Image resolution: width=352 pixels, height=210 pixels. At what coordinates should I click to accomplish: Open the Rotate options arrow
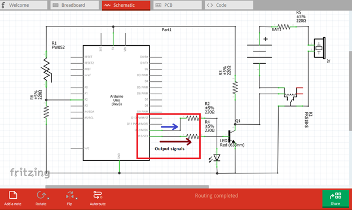coord(49,198)
